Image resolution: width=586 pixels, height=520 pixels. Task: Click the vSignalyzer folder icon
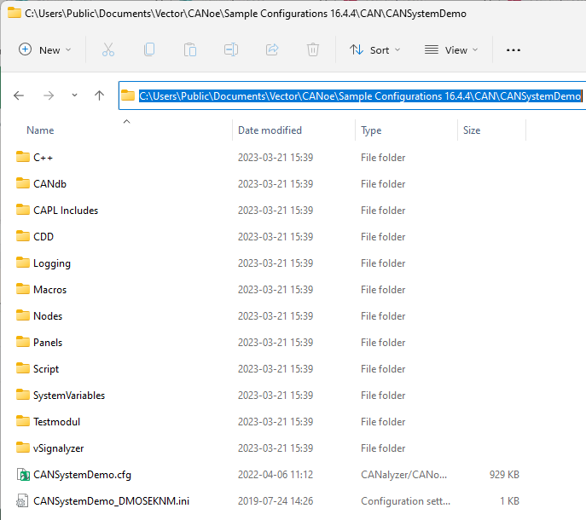tap(23, 448)
